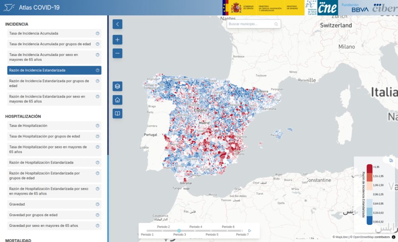Select Gravedad por sexo en mayores de 65

tap(54, 226)
